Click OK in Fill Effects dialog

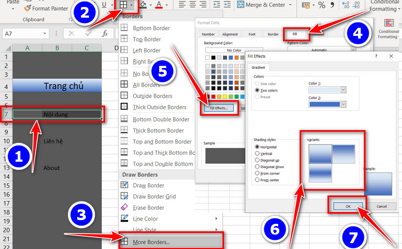(348, 206)
